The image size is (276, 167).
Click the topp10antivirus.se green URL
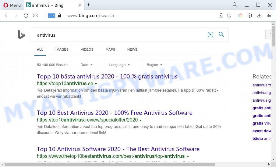click(65, 83)
